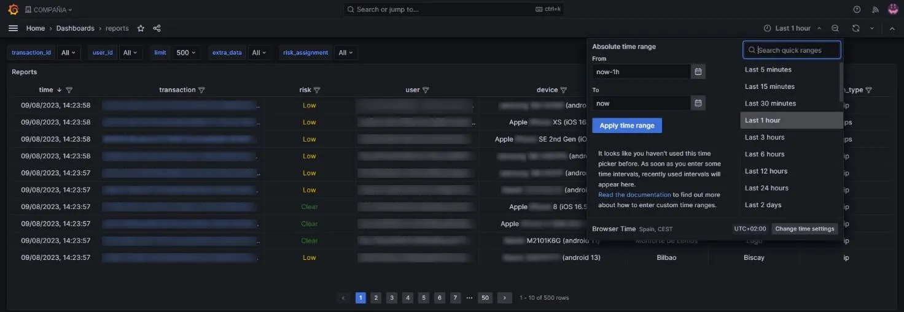Collapse the top toolbar with chevron

(x=892, y=28)
